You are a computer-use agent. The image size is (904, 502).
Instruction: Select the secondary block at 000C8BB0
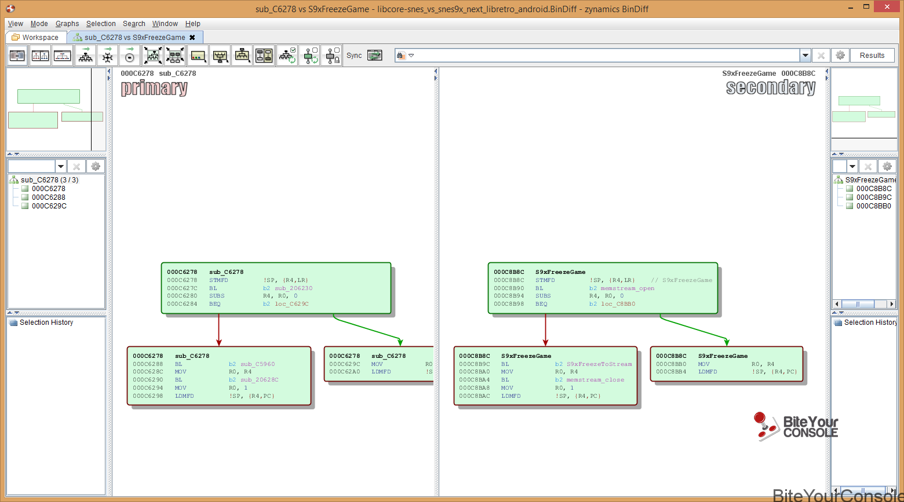point(727,364)
